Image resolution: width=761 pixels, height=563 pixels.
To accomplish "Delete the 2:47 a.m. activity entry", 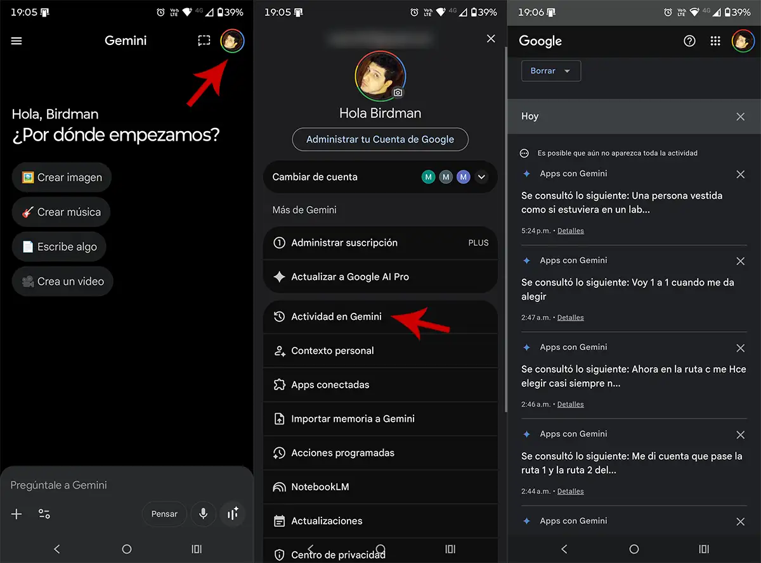I will pos(740,261).
